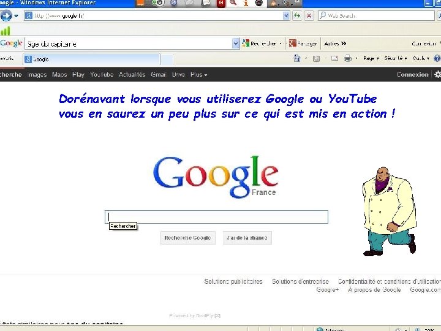Open the navigation history dropdown arrow
Viewport: 441px width, 331px height.
coord(17,16)
